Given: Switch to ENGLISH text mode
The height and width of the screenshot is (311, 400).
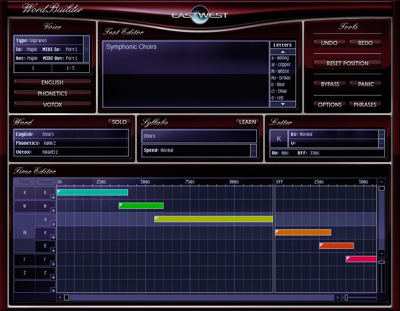Looking at the screenshot, I should 52,82.
